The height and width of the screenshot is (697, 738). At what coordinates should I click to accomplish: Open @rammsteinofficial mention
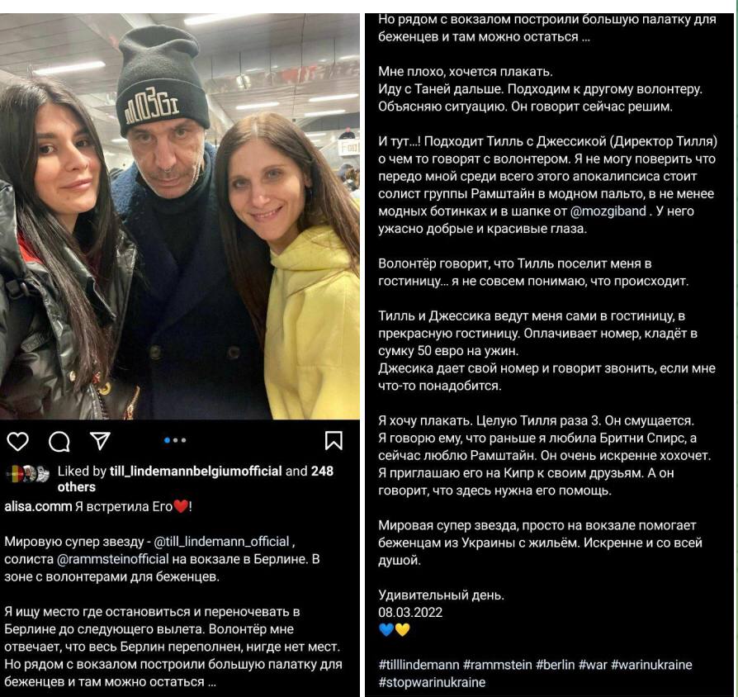tap(112, 559)
